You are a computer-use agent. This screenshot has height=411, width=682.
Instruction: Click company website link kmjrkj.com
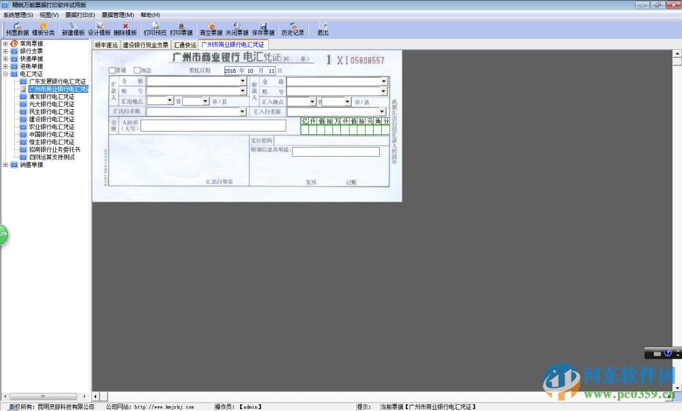pyautogui.click(x=164, y=407)
